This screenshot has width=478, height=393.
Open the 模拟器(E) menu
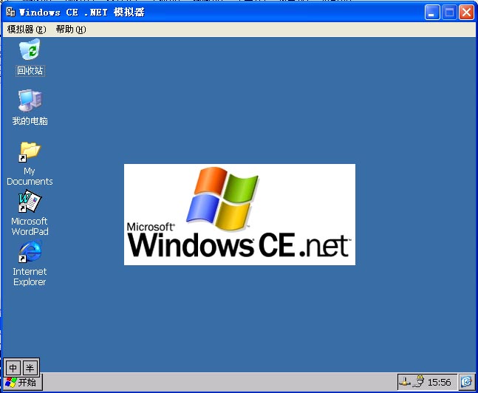coord(27,30)
